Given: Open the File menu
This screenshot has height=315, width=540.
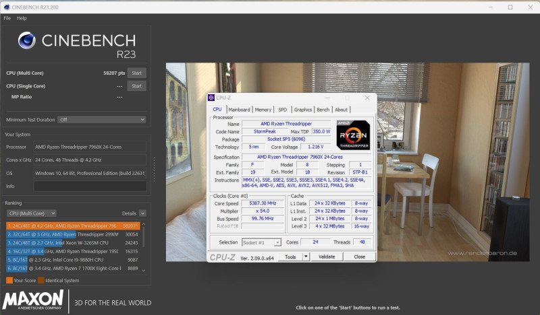Looking at the screenshot, I should click(7, 18).
